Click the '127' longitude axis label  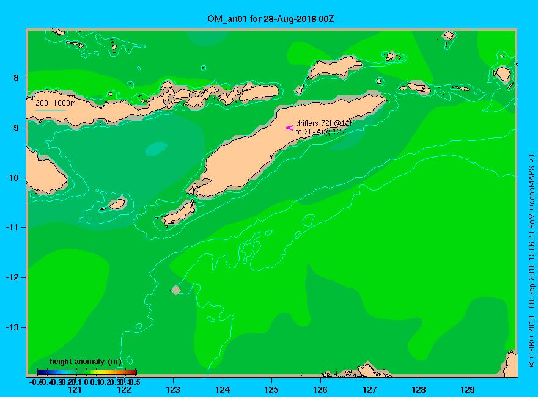[370, 390]
